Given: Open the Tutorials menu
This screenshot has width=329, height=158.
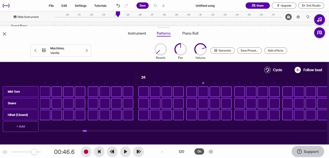Looking at the screenshot, I should click(x=100, y=6).
